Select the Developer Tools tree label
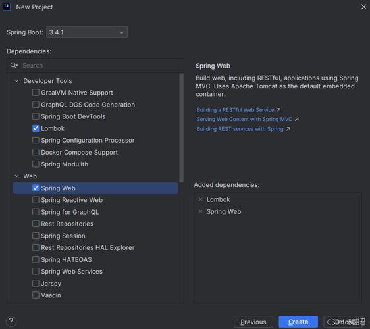Screen dimensions: 370x329 point(47,81)
